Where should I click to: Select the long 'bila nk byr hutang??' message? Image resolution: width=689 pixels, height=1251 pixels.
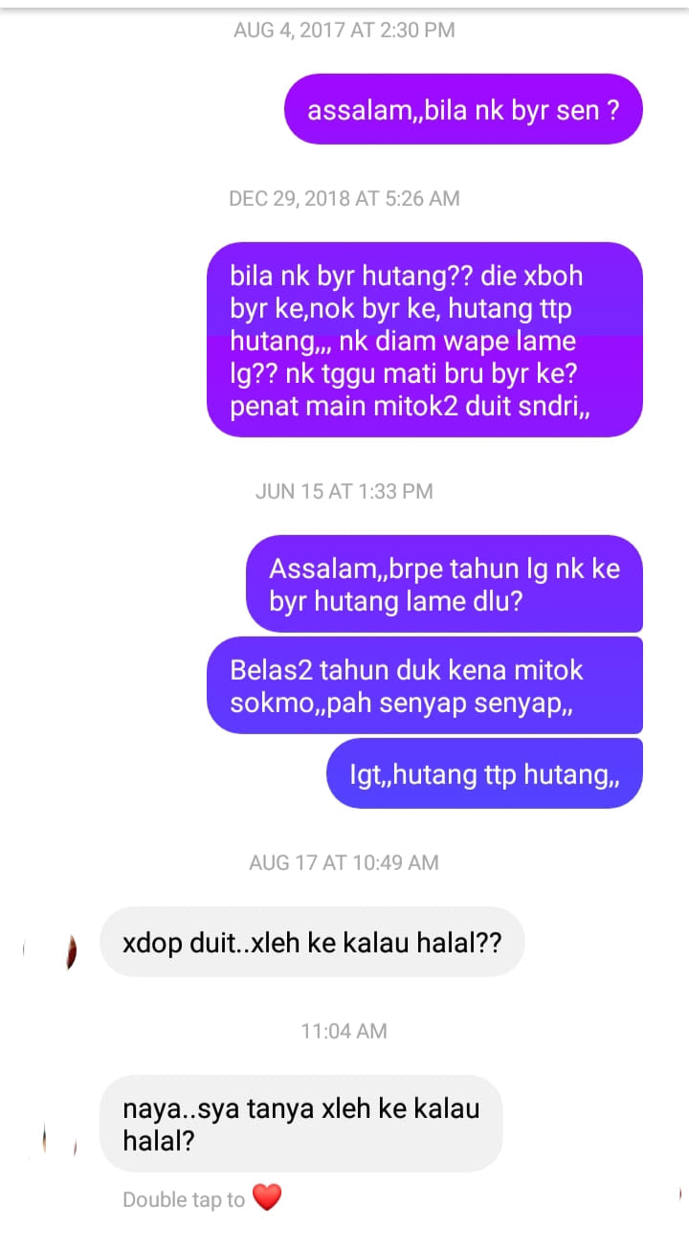(x=425, y=340)
